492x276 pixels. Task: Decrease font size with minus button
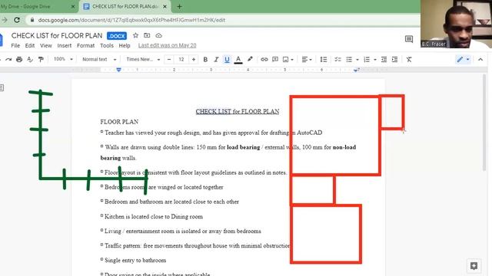tap(169, 60)
